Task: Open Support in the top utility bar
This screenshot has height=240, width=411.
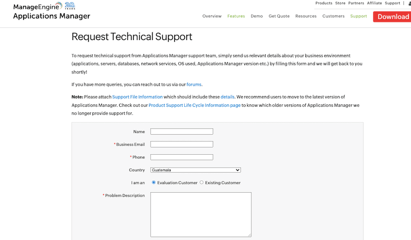Action: 393,3
